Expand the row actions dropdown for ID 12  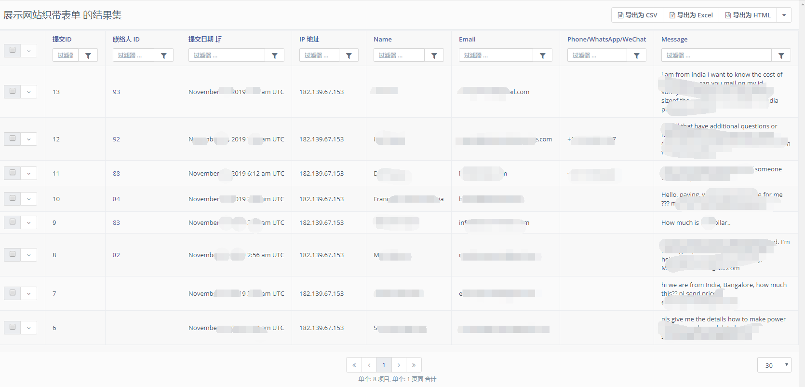coord(29,139)
